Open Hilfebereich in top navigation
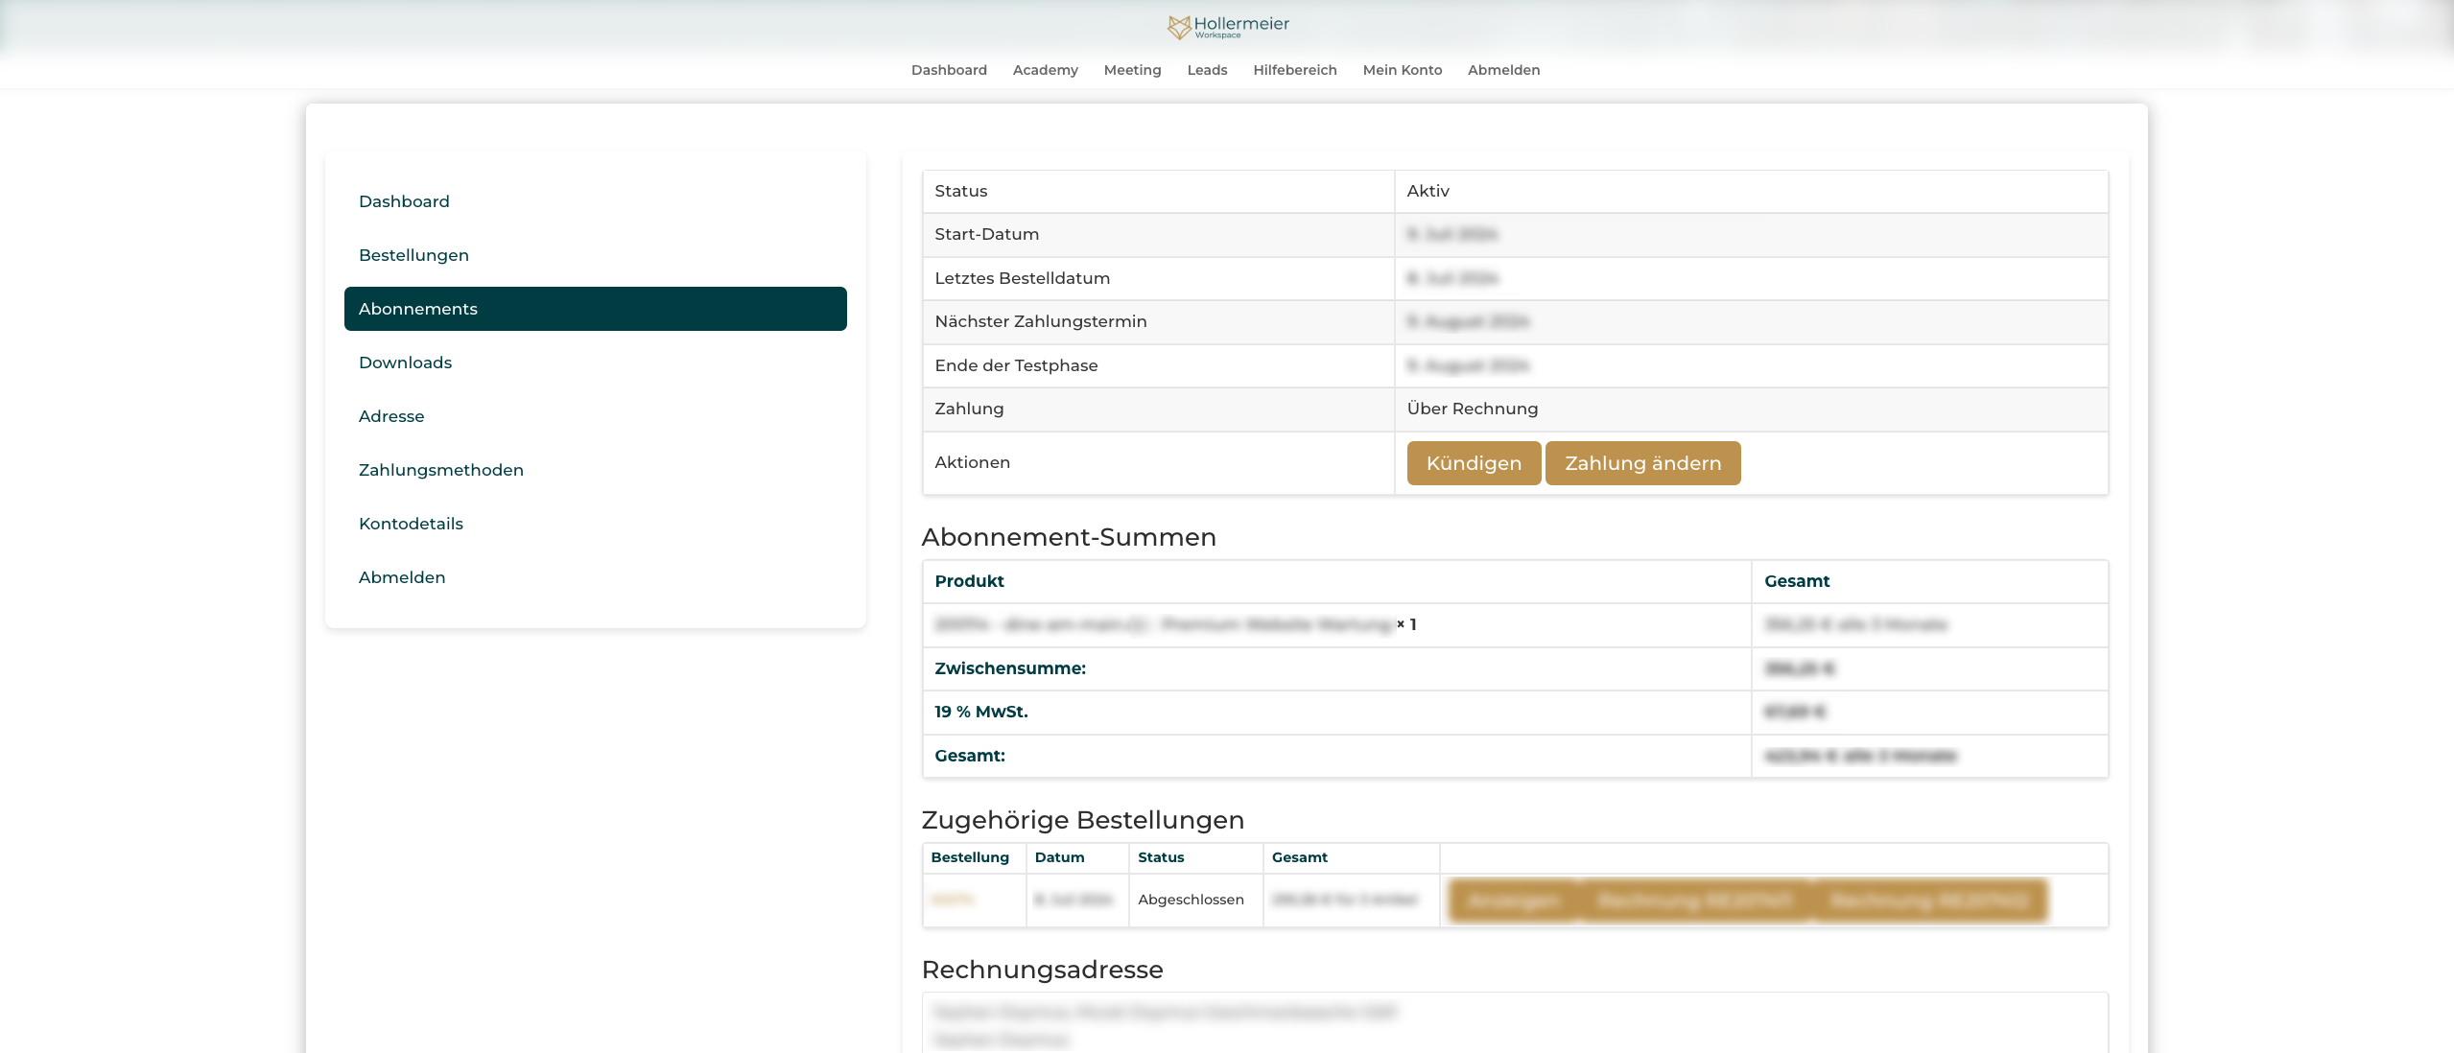The width and height of the screenshot is (2454, 1053). pyautogui.click(x=1294, y=70)
